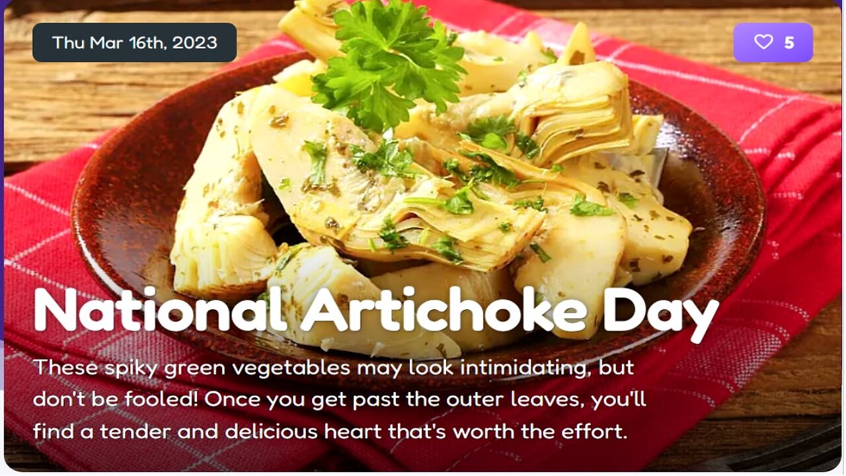This screenshot has height=476, width=846.
Task: Click the Thu Mar 16th, 2023 date badge
Action: [x=134, y=42]
